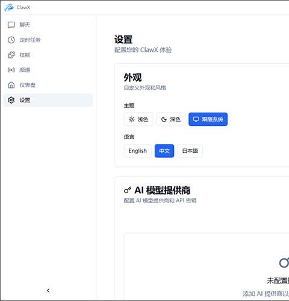Screen dimensions: 289x301
Task: Click the home dashboard icon
Action: [x=11, y=85]
